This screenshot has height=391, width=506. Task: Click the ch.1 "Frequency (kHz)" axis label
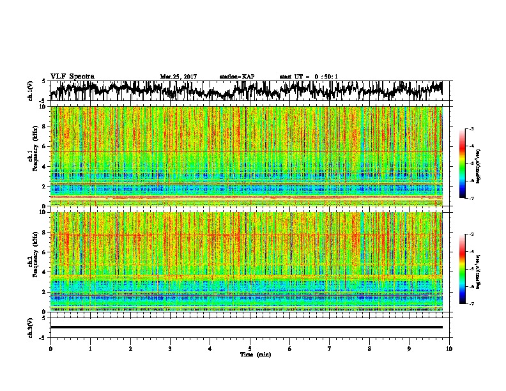(x=35, y=148)
